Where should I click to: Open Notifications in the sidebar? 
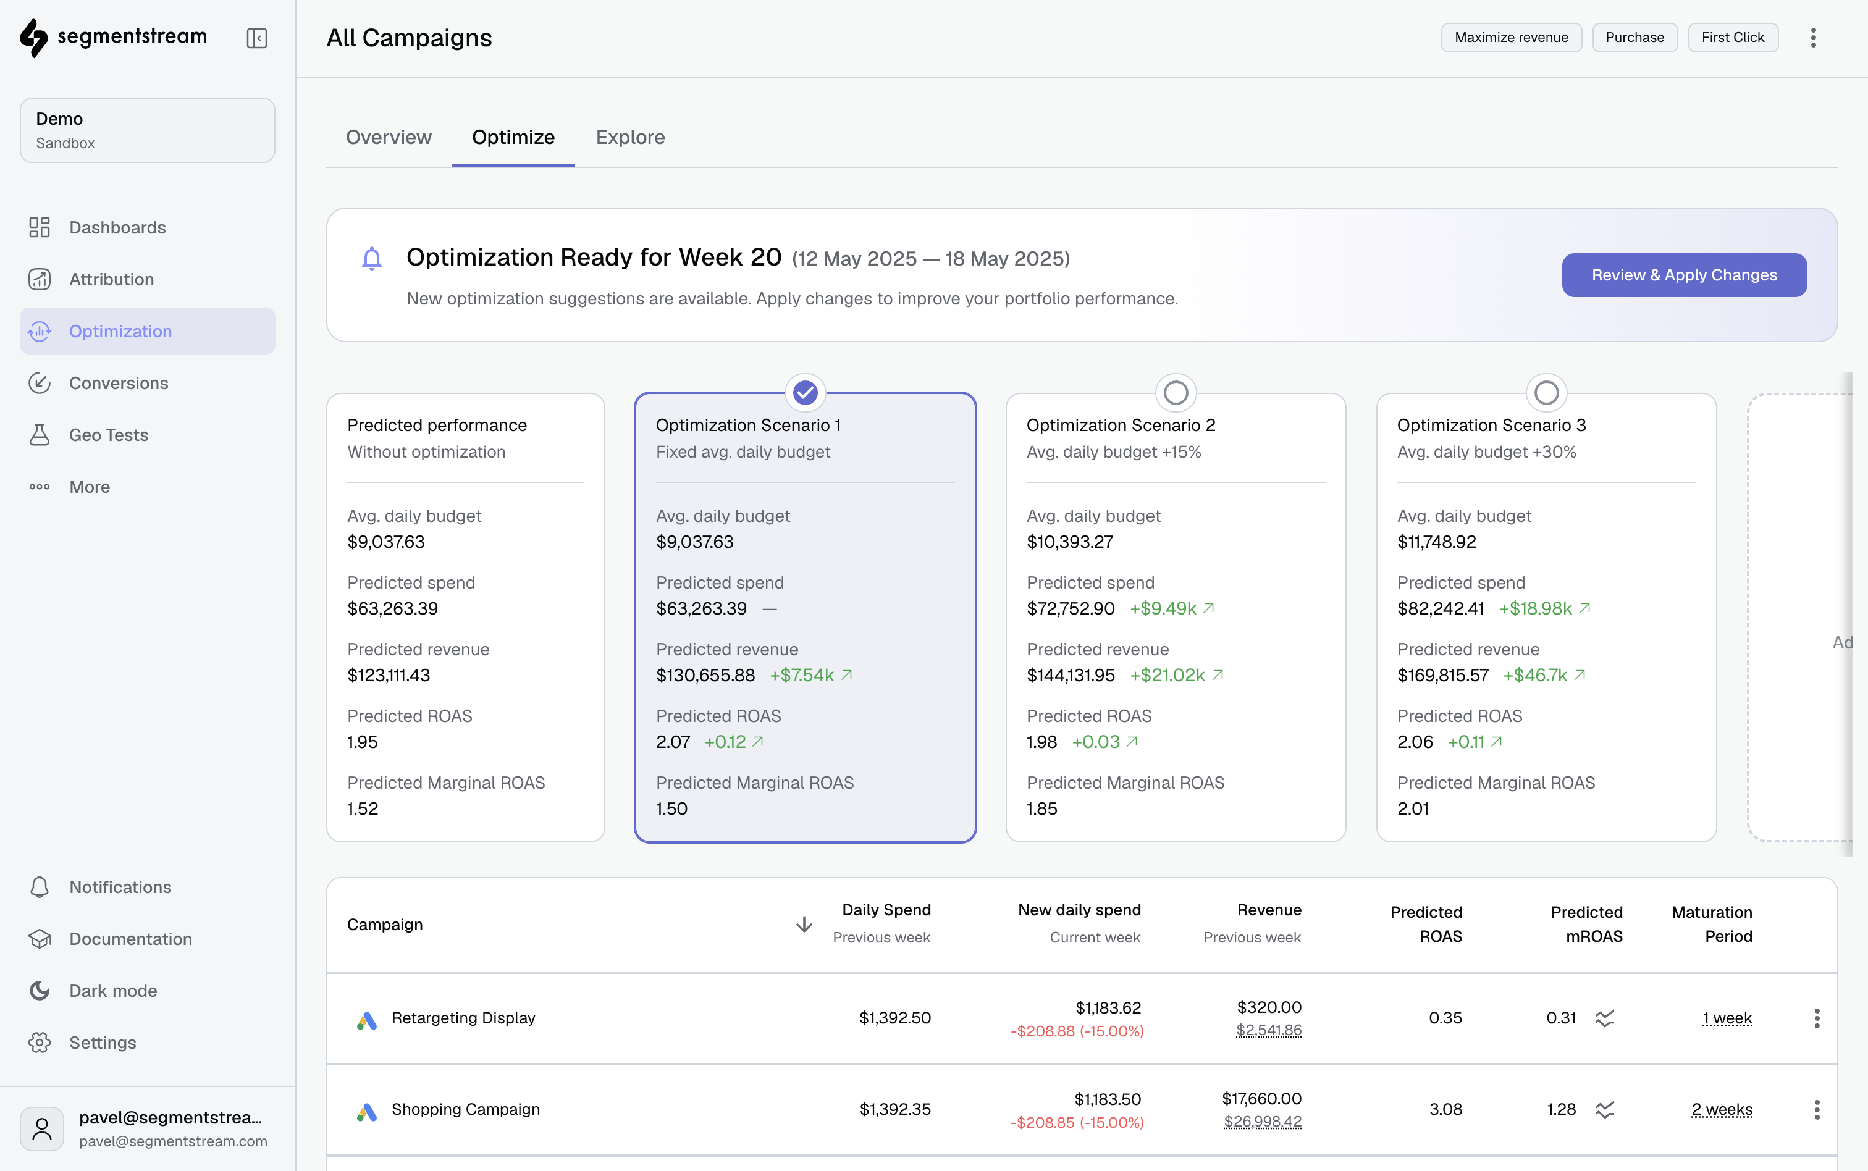coord(147,887)
